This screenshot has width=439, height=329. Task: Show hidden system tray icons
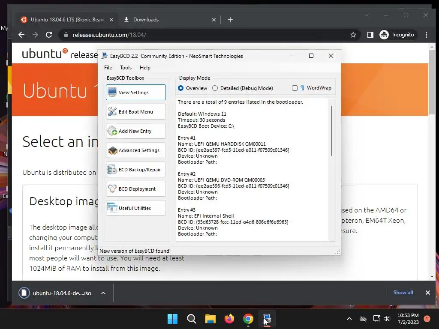coord(349,319)
